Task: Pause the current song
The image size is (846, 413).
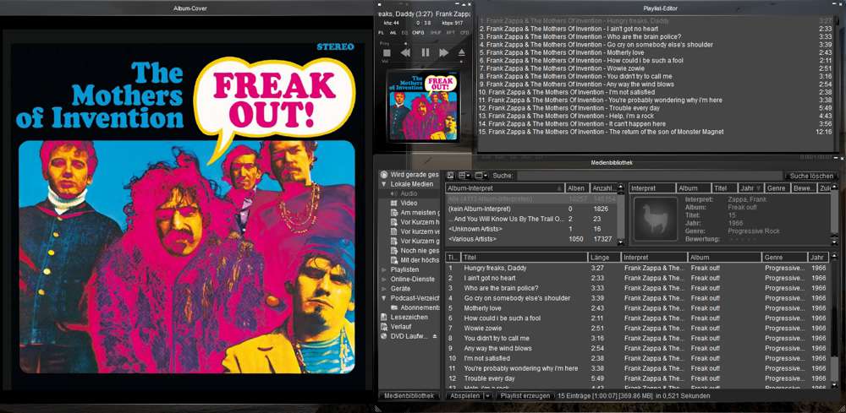Action: pyautogui.click(x=425, y=52)
